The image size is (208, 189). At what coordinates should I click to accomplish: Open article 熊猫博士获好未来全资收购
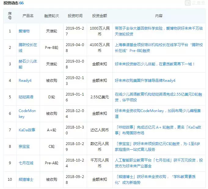(155, 179)
